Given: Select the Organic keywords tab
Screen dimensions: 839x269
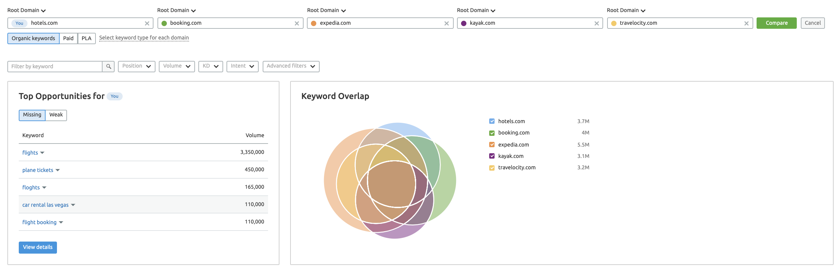Looking at the screenshot, I should pyautogui.click(x=34, y=38).
